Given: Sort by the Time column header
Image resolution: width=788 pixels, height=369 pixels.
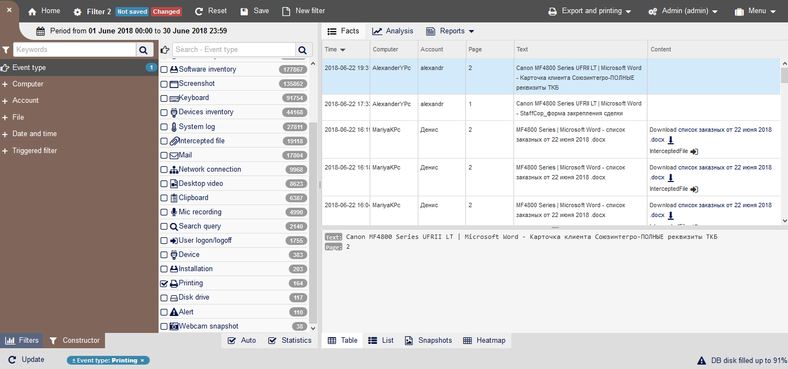Looking at the screenshot, I should pos(335,49).
